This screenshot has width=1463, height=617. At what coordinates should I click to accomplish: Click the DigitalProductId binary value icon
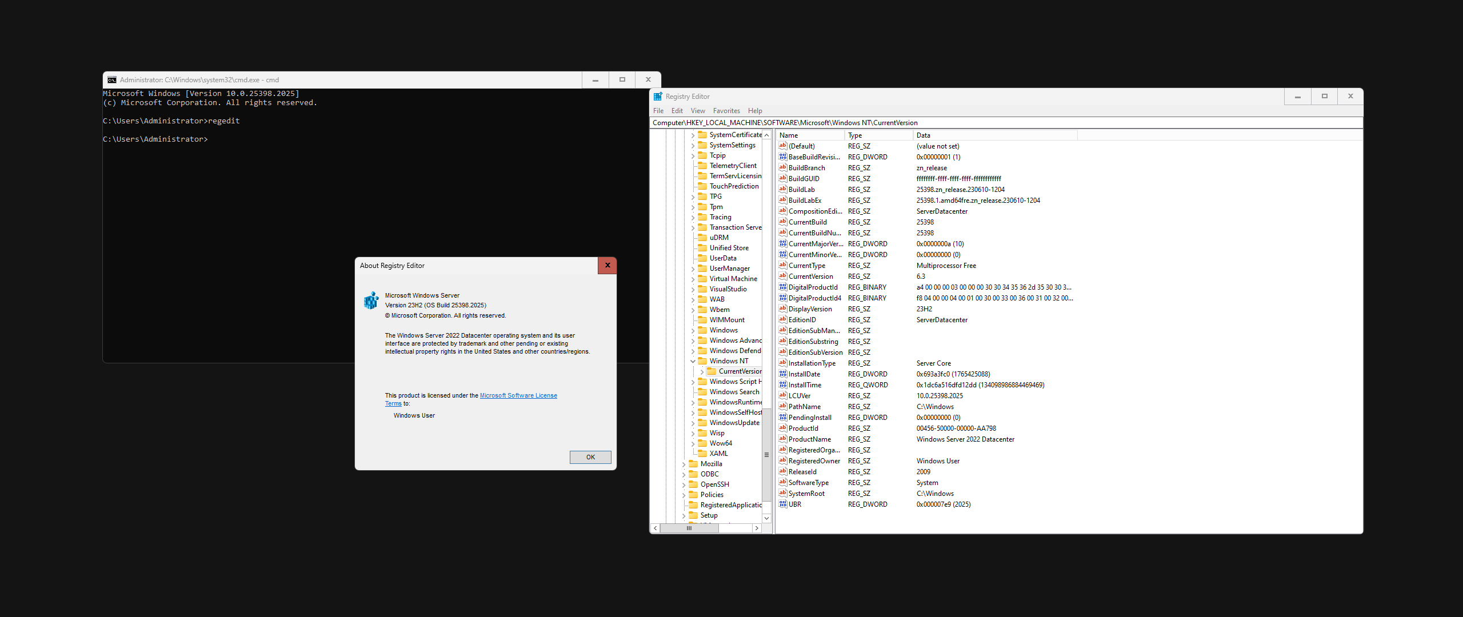click(x=783, y=287)
